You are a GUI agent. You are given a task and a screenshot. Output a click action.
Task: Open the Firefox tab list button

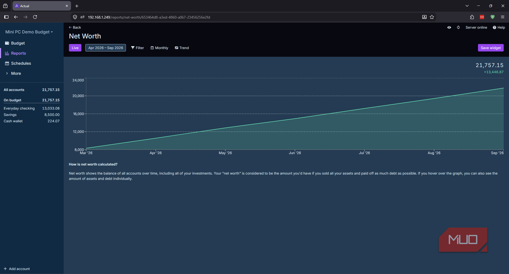[x=5, y=6]
